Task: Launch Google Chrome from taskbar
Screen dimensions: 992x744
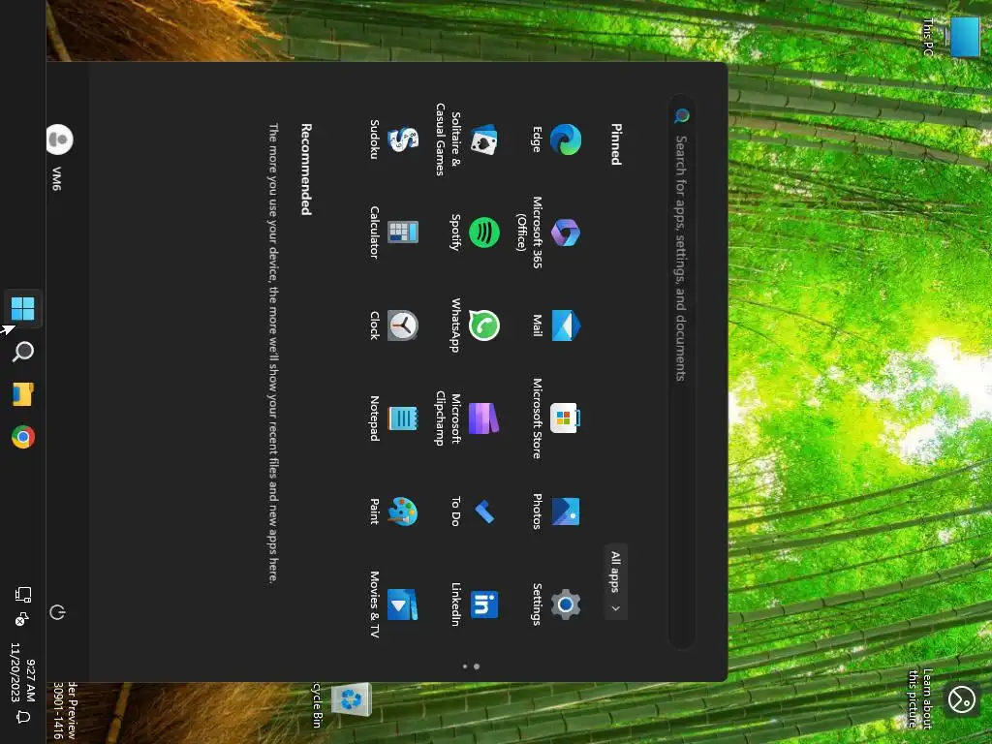Action: point(23,437)
